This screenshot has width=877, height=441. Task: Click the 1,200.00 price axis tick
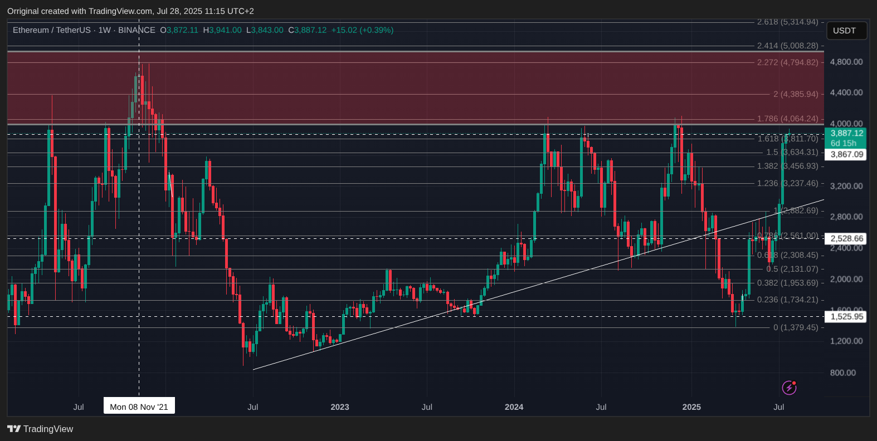846,341
